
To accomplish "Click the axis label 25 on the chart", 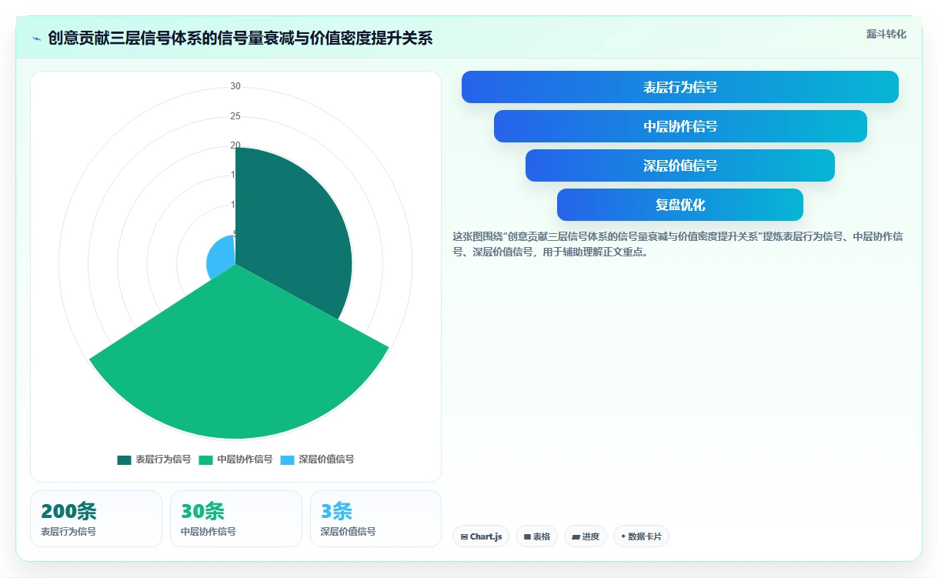I will coord(235,116).
